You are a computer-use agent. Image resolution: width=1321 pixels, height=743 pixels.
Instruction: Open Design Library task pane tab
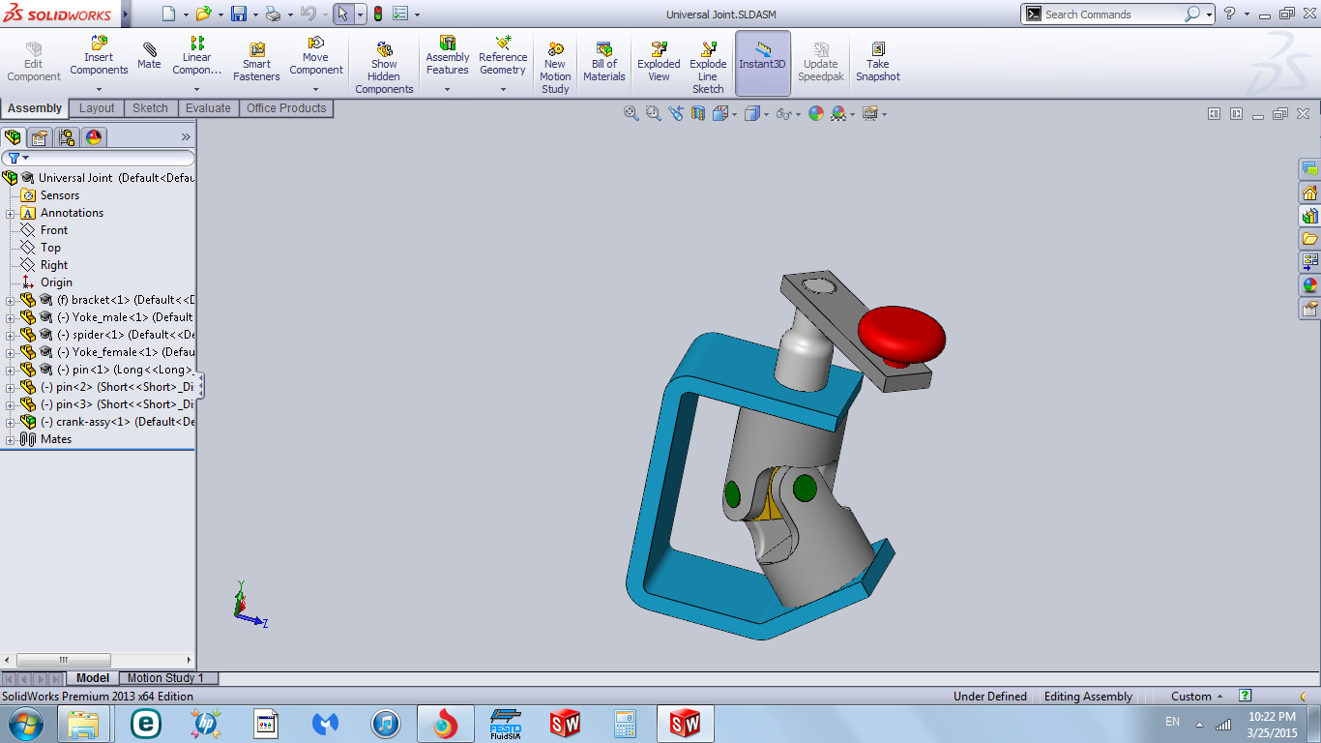point(1309,216)
